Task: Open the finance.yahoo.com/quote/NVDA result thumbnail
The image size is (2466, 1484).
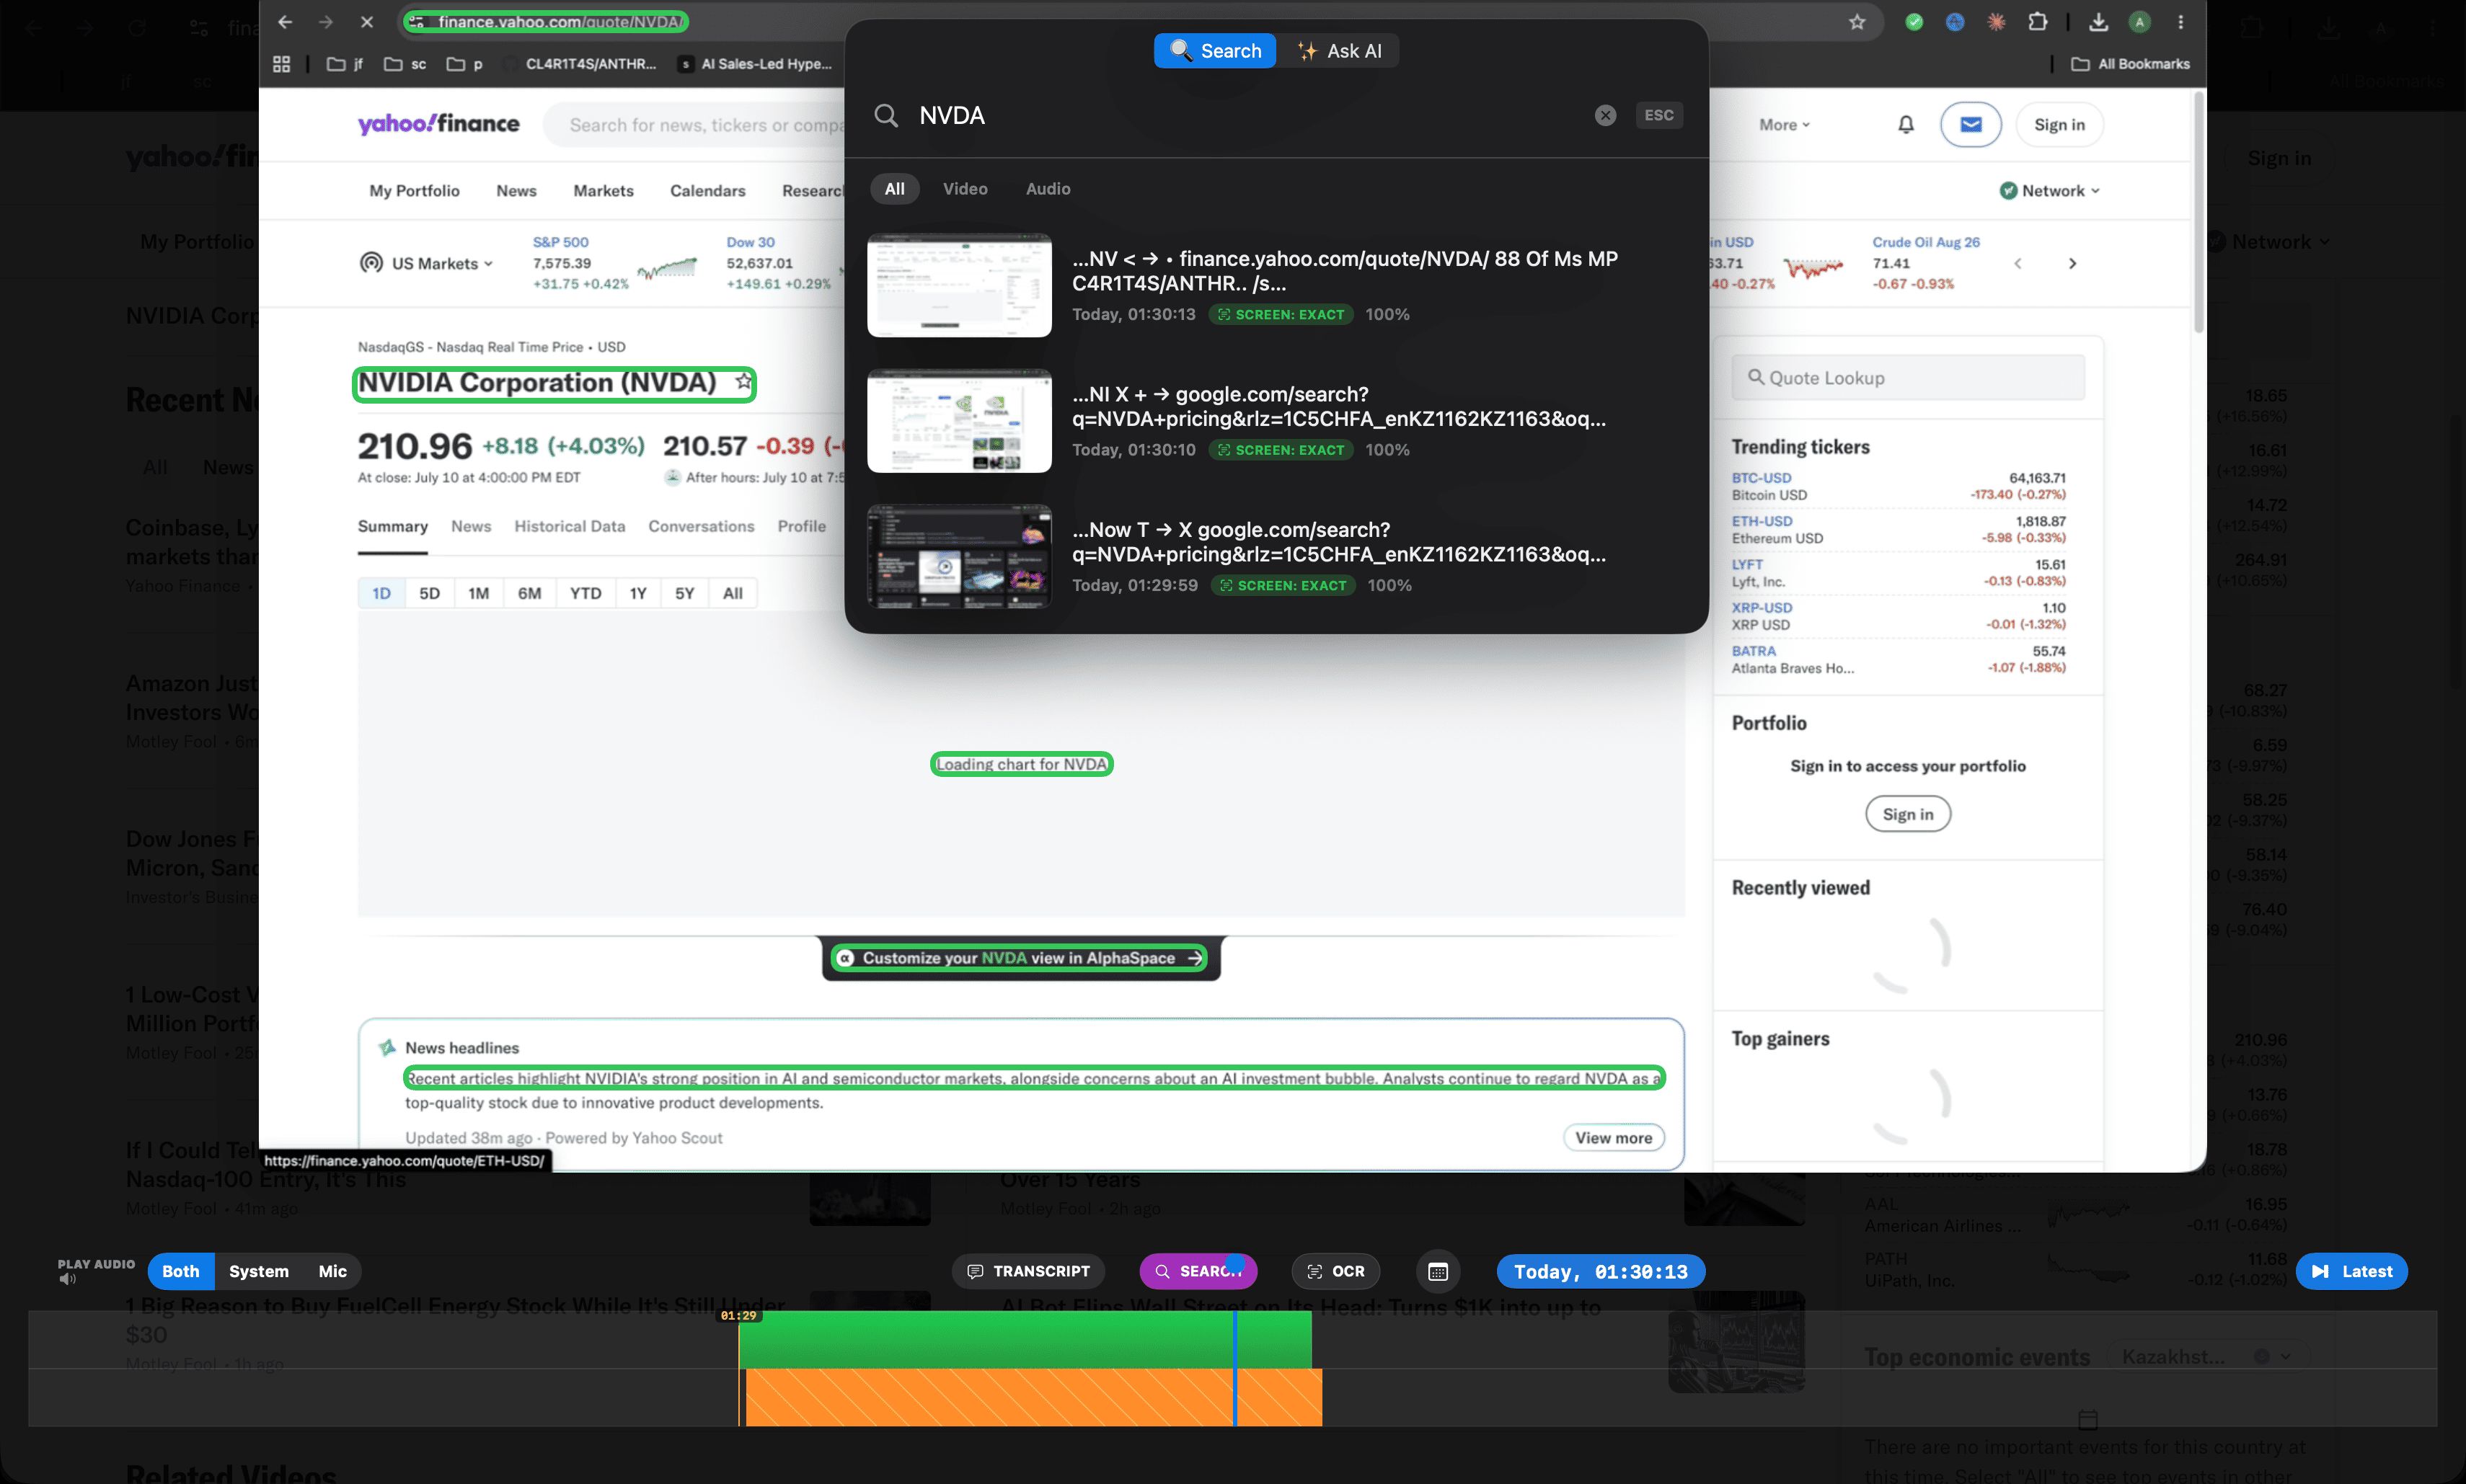Action: tap(960, 285)
